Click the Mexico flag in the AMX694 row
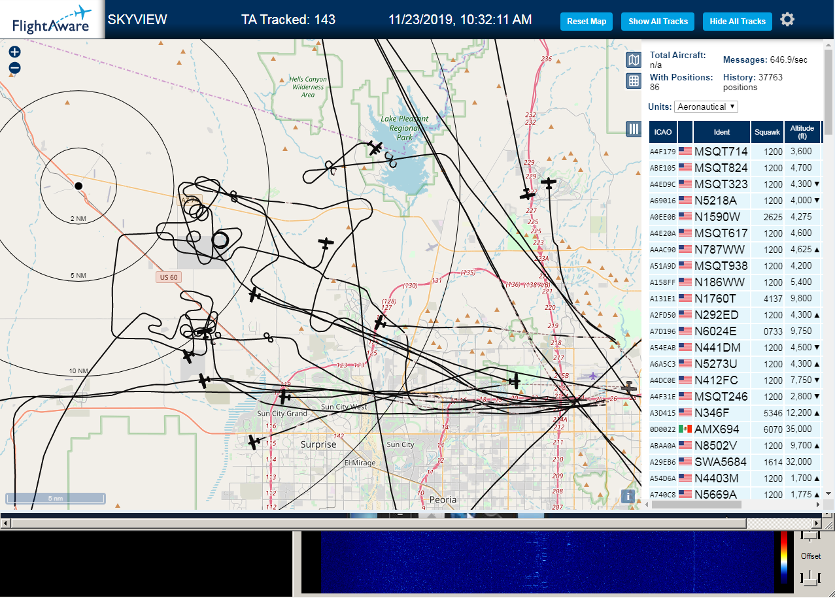Screen dimensions: 835x598 tap(685, 429)
